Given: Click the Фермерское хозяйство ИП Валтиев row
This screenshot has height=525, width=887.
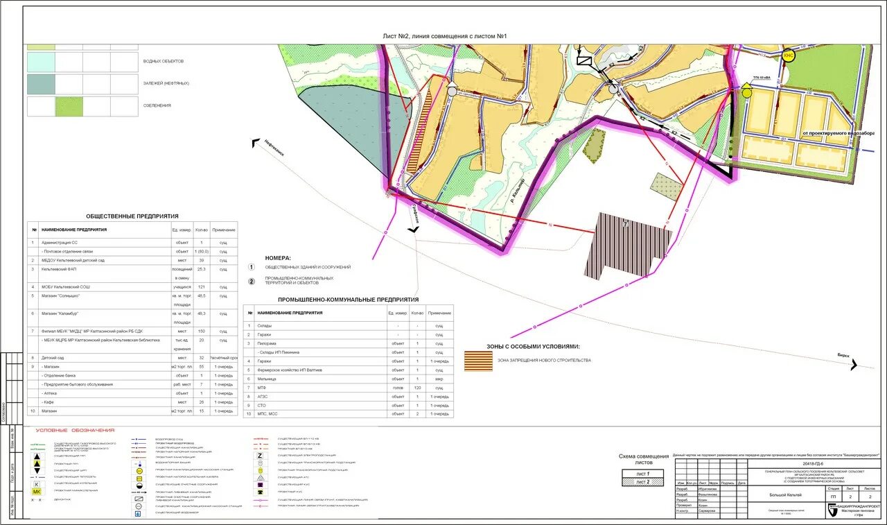Looking at the screenshot, I should click(349, 370).
